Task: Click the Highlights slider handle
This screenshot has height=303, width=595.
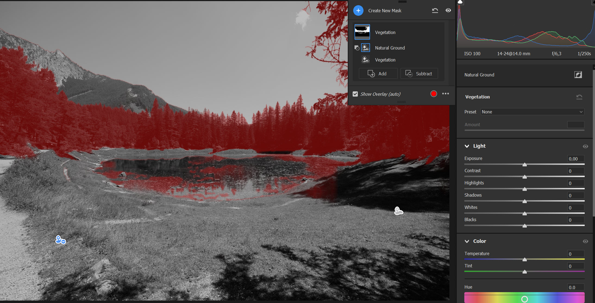Action: pos(524,189)
